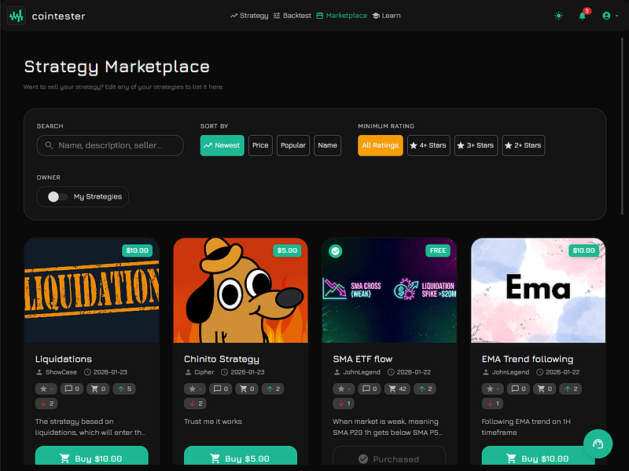Open the Learn tab

(386, 16)
